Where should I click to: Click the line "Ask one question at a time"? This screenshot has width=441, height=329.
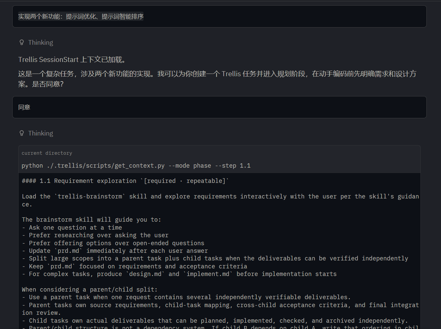(72, 228)
